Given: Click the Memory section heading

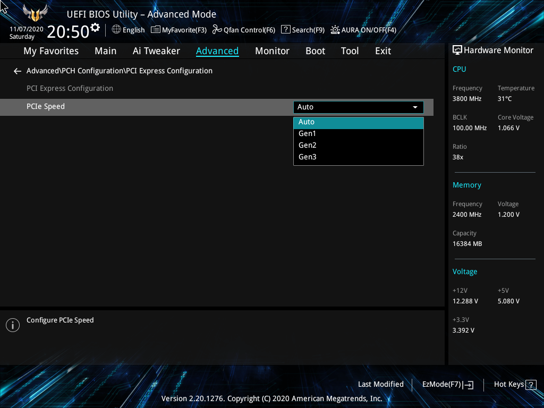Looking at the screenshot, I should 466,185.
